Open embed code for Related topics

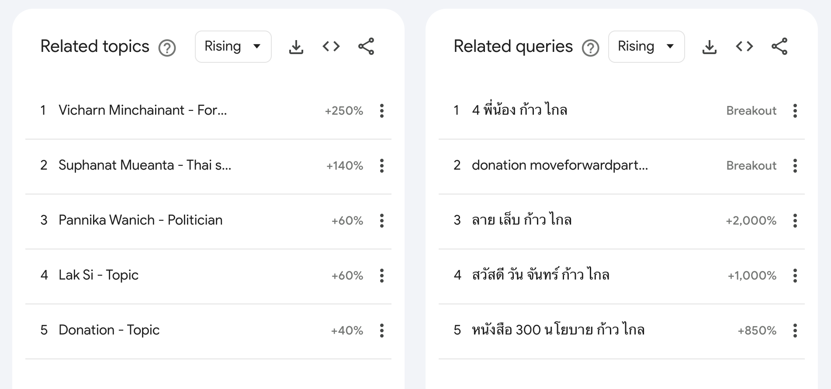[331, 47]
